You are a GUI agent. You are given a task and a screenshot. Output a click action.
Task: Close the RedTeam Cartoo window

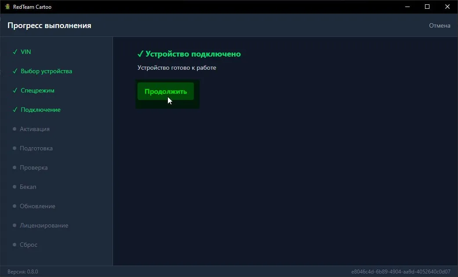447,7
